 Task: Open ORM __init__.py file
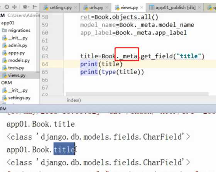click(18, 90)
